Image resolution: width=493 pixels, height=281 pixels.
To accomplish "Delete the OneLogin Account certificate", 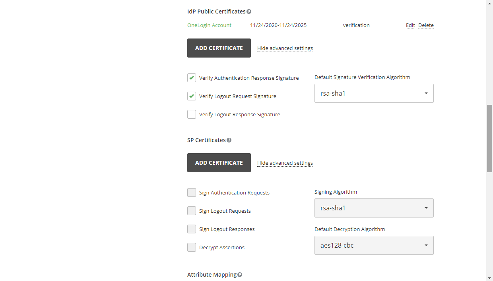I will tap(426, 25).
